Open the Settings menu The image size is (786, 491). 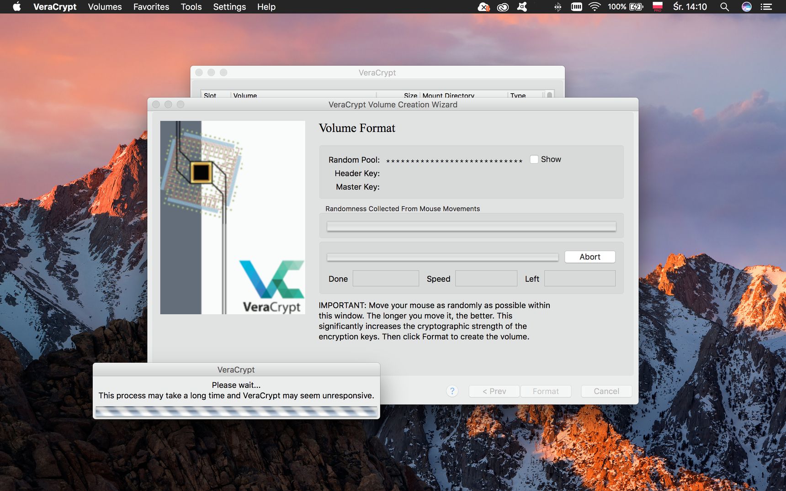pyautogui.click(x=229, y=7)
